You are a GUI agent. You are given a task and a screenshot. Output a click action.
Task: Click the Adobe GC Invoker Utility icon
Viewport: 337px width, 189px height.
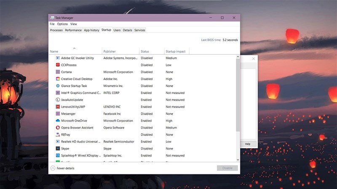[58, 58]
